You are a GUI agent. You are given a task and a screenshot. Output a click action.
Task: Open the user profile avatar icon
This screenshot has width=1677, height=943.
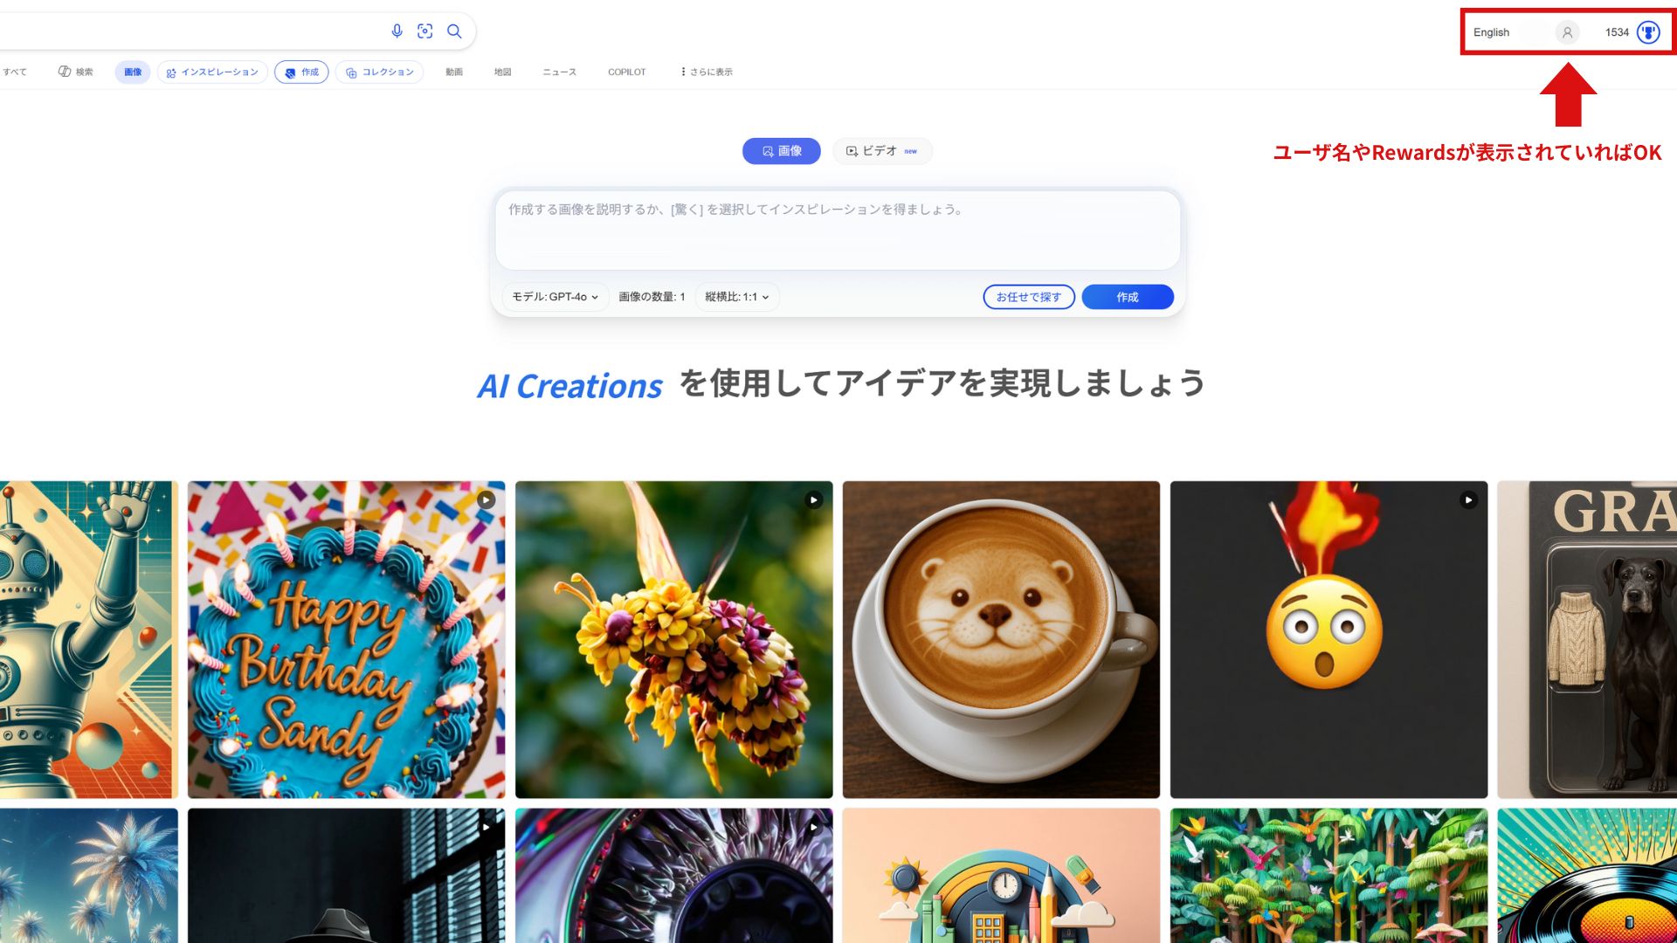point(1567,32)
